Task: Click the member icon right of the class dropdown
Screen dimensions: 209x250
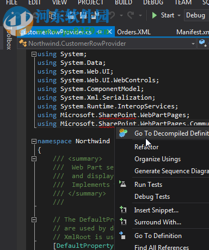Action: point(203,43)
